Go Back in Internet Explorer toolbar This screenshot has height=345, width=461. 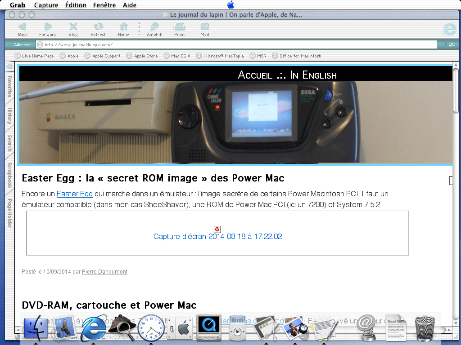click(x=23, y=30)
